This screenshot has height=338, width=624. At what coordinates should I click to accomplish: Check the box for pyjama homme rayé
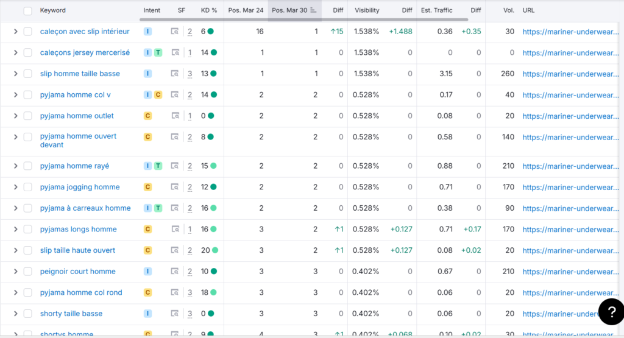point(27,166)
